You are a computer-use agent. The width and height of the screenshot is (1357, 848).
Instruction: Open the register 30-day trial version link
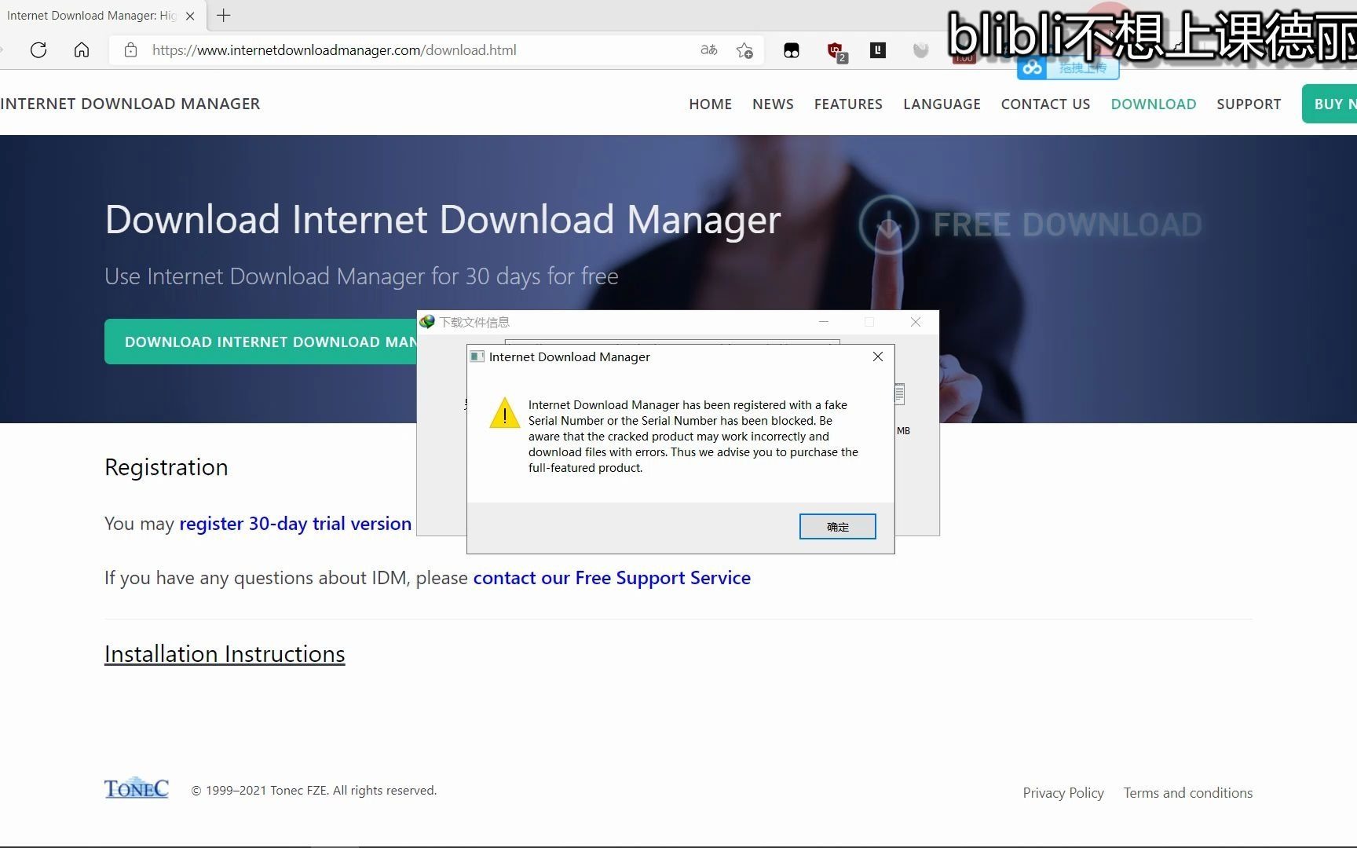point(295,524)
